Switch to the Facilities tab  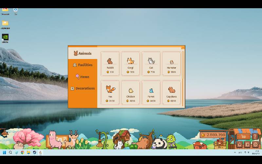83,65
